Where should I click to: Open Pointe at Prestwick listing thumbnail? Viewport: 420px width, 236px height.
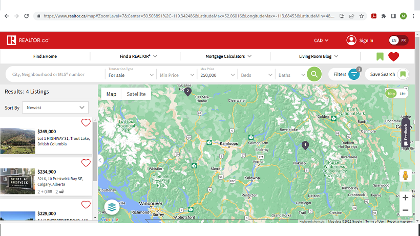pyautogui.click(x=18, y=181)
